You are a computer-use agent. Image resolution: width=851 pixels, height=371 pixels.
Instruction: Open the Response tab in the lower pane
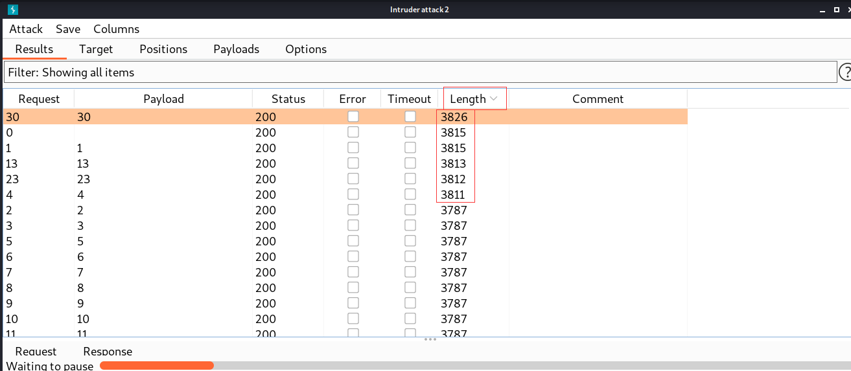coord(108,352)
